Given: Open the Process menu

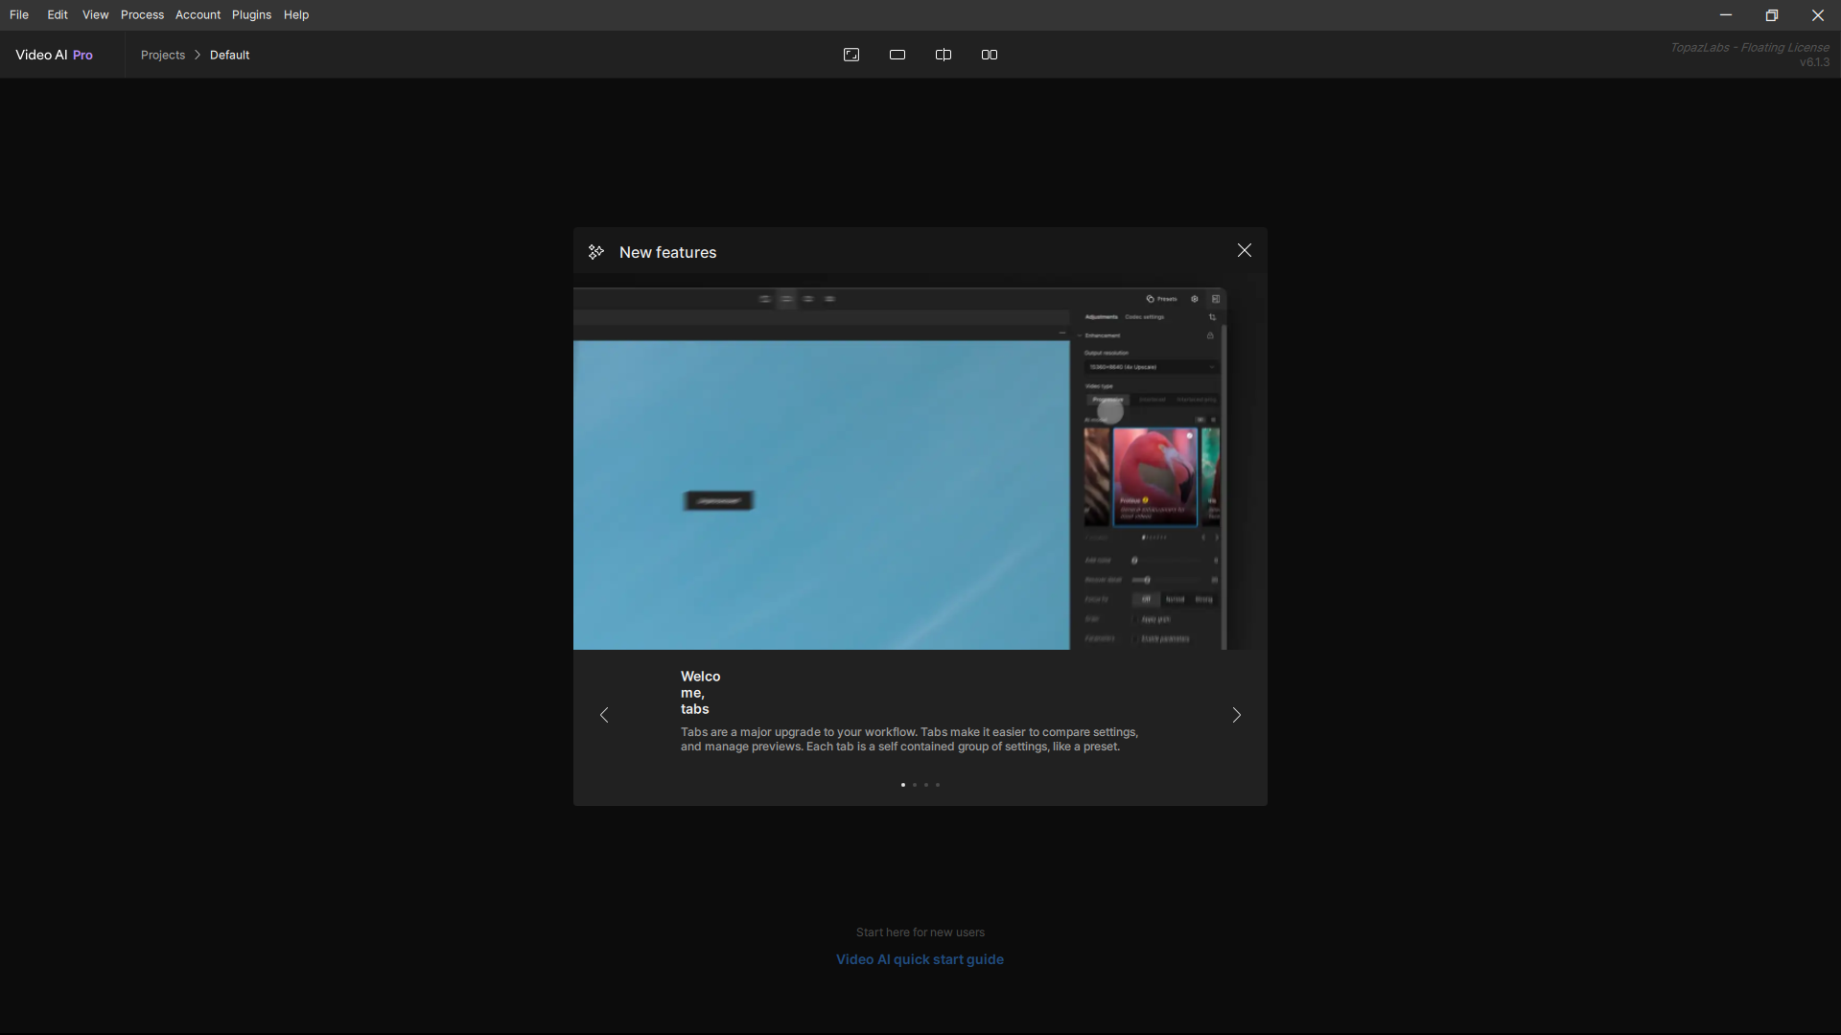Looking at the screenshot, I should pos(142,14).
